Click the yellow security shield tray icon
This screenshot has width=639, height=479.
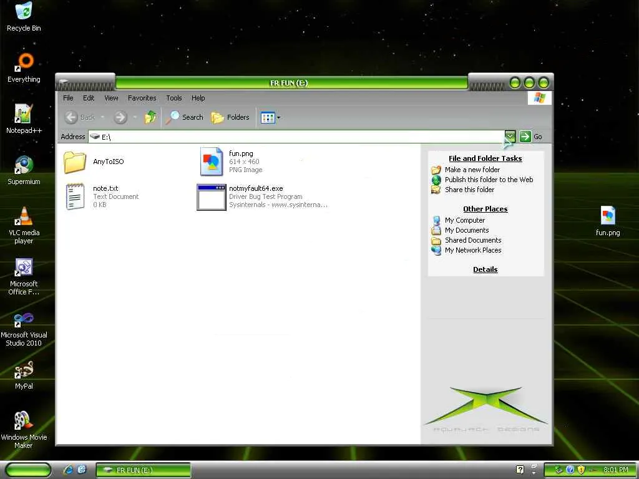coord(581,470)
